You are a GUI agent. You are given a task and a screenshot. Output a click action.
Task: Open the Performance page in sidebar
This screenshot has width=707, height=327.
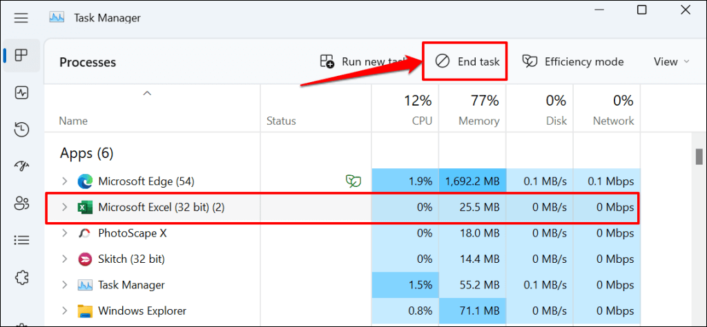(x=21, y=92)
